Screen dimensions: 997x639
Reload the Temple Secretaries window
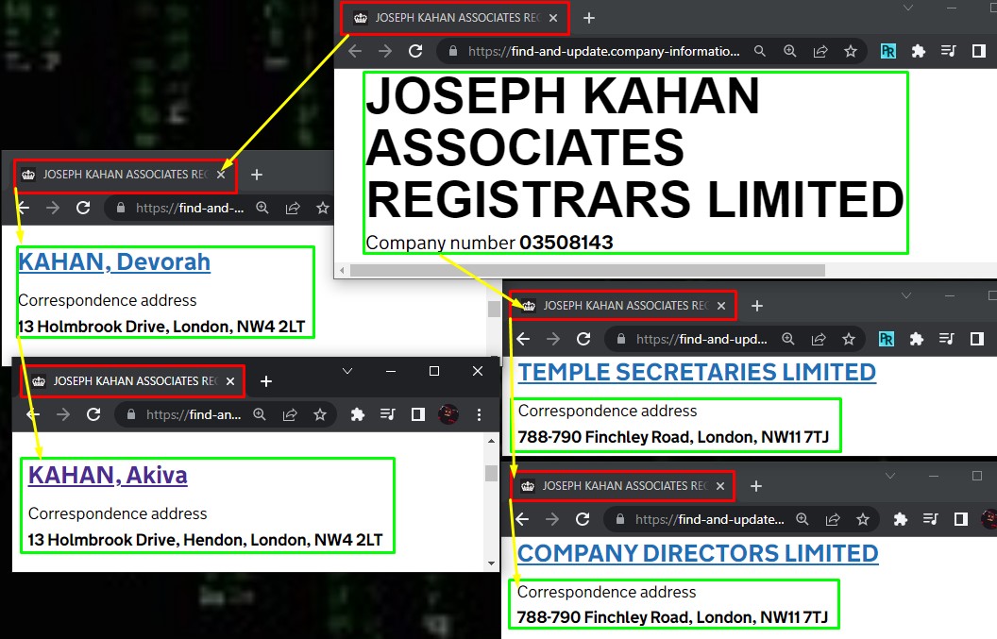pyautogui.click(x=583, y=339)
